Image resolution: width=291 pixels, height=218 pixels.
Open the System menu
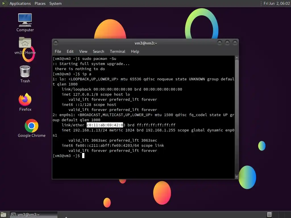(x=55, y=3)
